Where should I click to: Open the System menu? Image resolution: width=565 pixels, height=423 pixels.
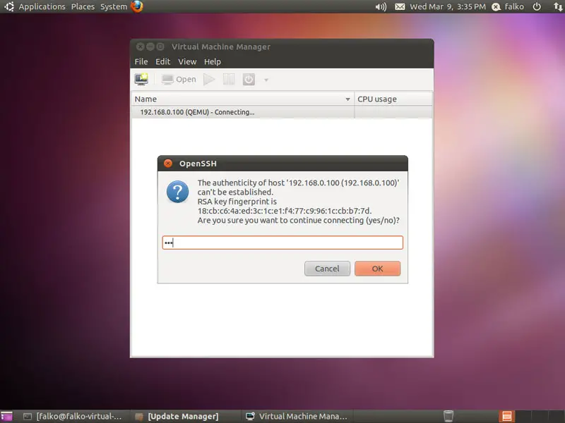tap(114, 7)
